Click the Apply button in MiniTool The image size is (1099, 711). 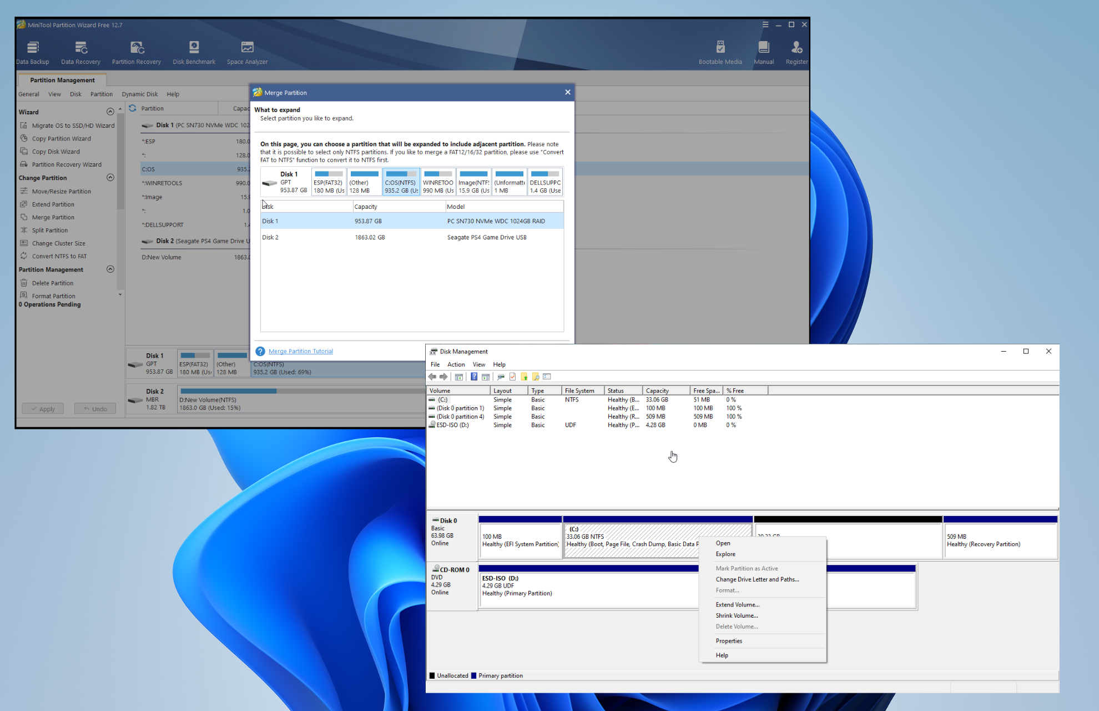[x=43, y=409]
